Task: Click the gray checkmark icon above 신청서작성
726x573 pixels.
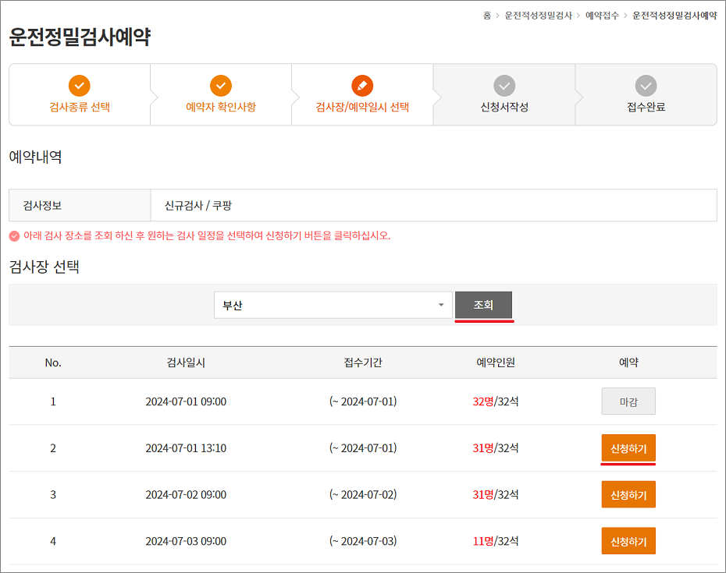Action: click(504, 86)
